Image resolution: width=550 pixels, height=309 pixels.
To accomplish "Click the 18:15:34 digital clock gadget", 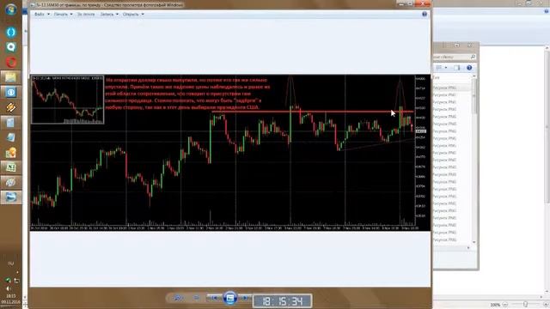I will [283, 301].
